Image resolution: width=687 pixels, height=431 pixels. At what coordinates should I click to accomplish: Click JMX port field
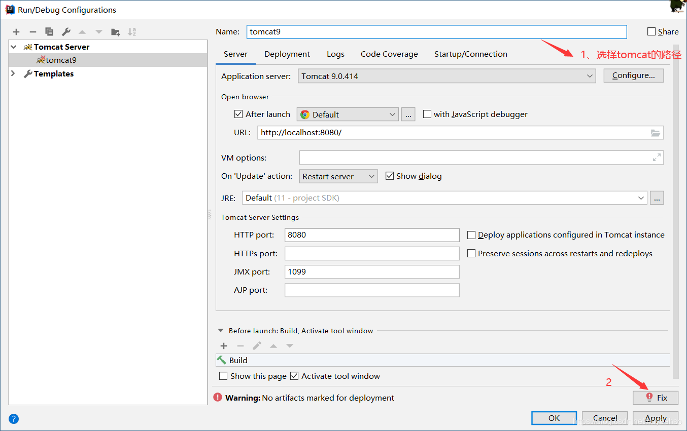[x=372, y=272]
